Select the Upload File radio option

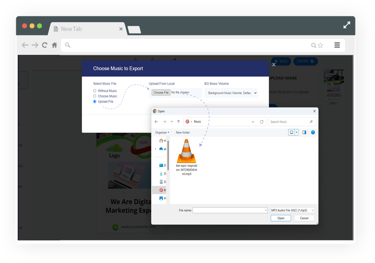pos(95,101)
